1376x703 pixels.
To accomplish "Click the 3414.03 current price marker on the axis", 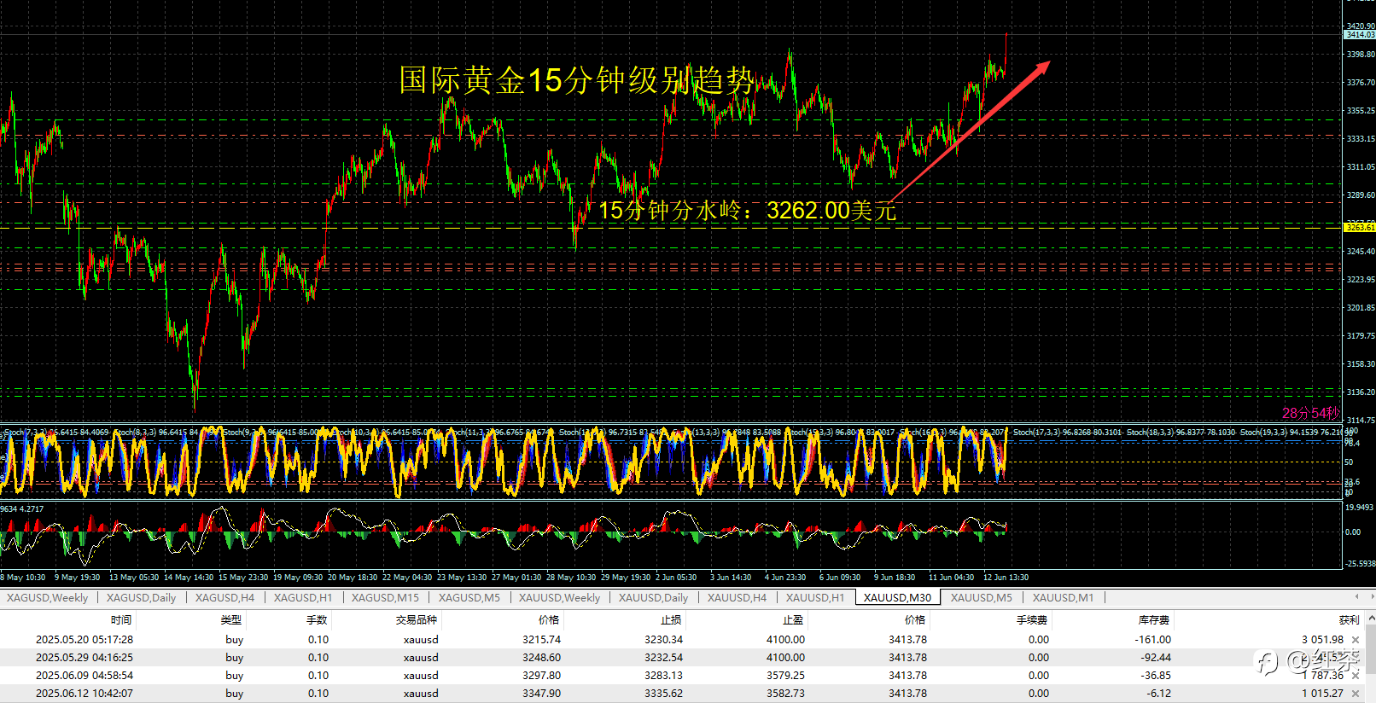I will (x=1360, y=35).
